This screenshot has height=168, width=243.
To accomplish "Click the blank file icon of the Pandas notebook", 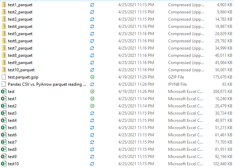I will [4, 84].
